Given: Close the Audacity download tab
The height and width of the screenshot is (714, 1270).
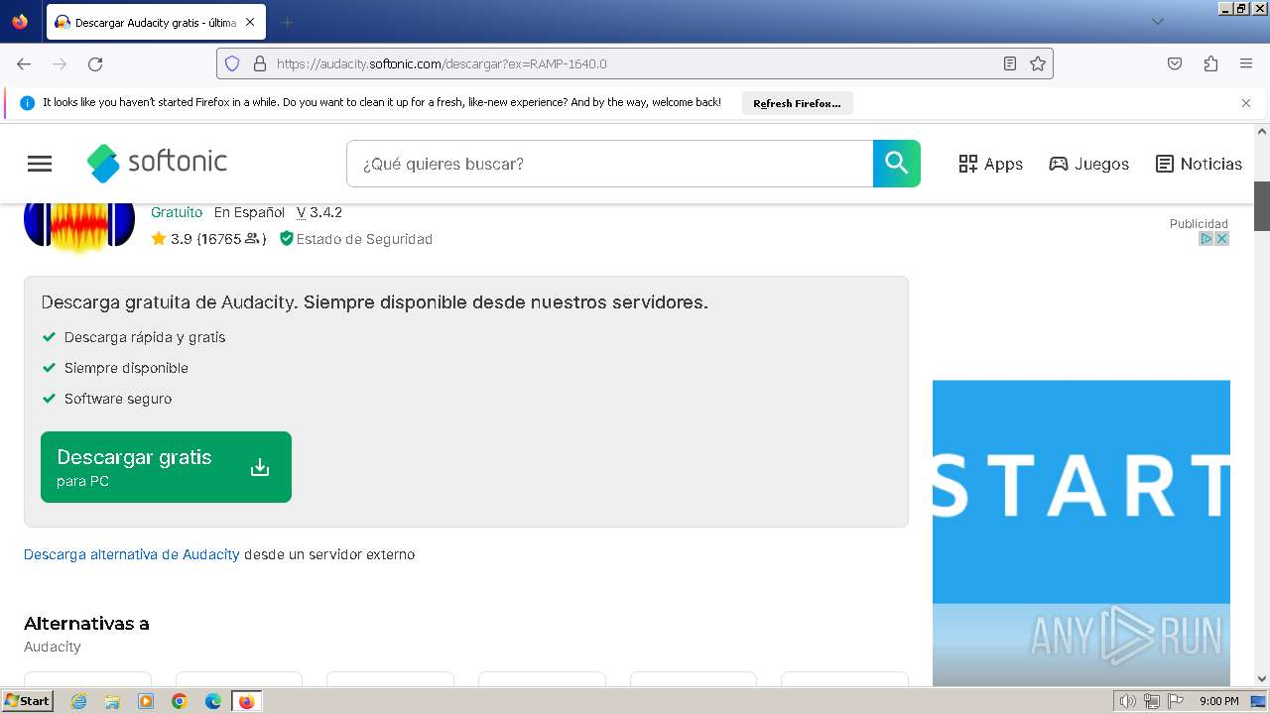Looking at the screenshot, I should click(x=250, y=22).
